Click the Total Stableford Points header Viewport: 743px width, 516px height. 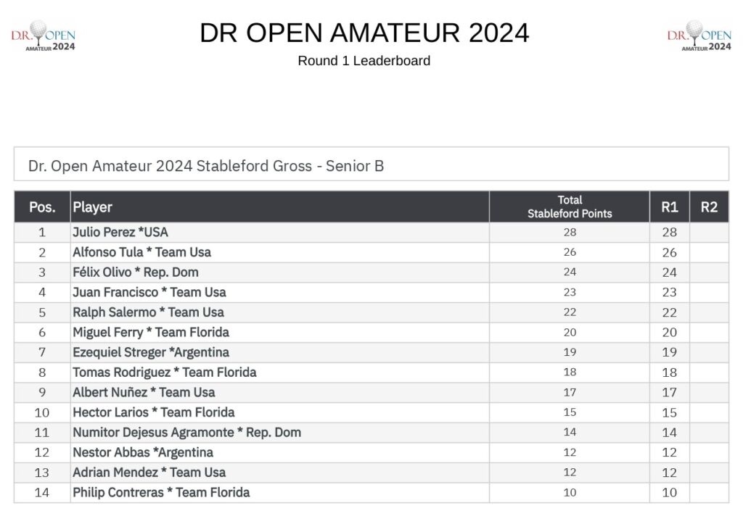tap(569, 207)
